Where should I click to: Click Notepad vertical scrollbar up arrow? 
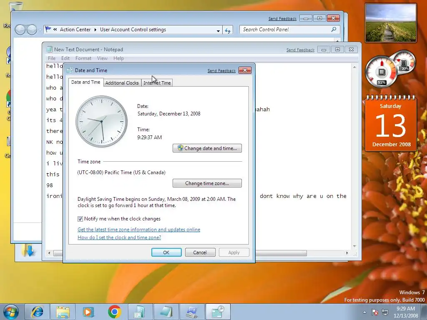[354, 67]
